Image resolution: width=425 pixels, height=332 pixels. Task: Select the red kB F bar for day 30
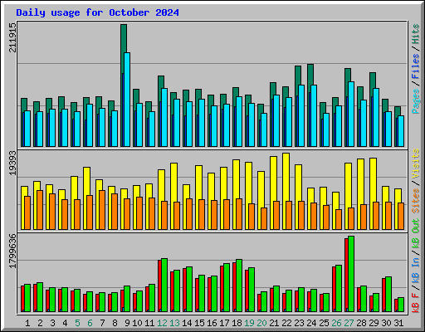point(383,295)
